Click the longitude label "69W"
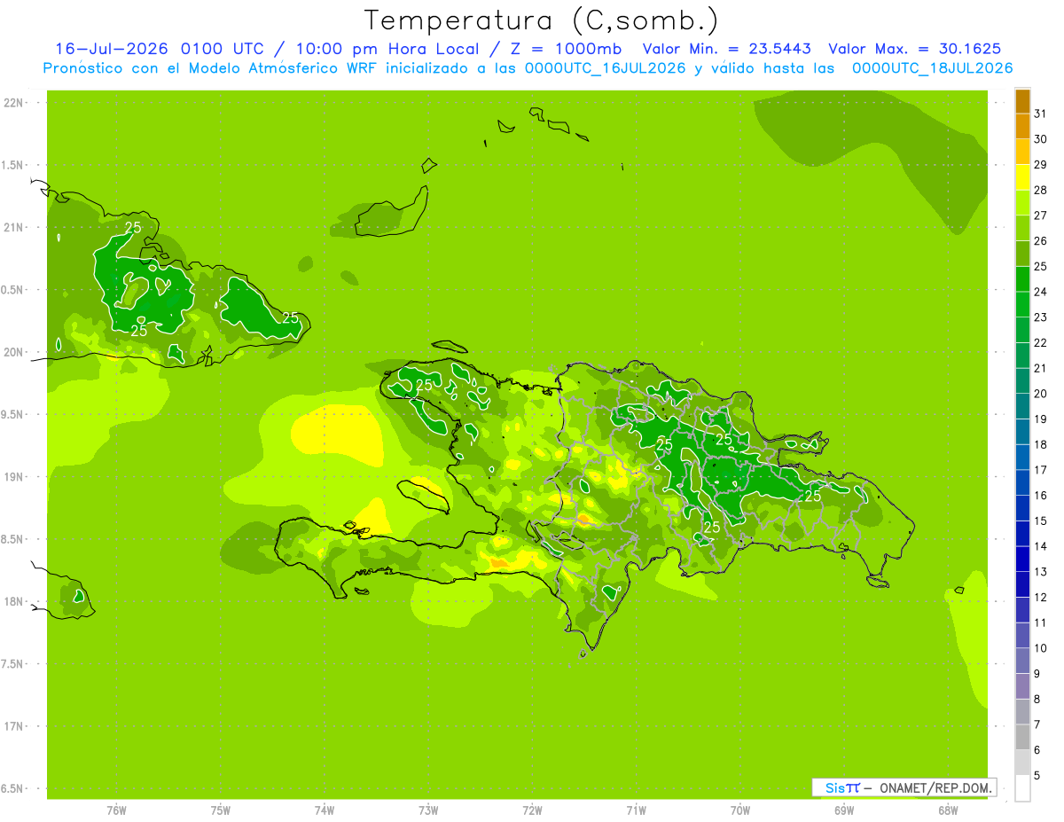The width and height of the screenshot is (1064, 822). [x=844, y=810]
